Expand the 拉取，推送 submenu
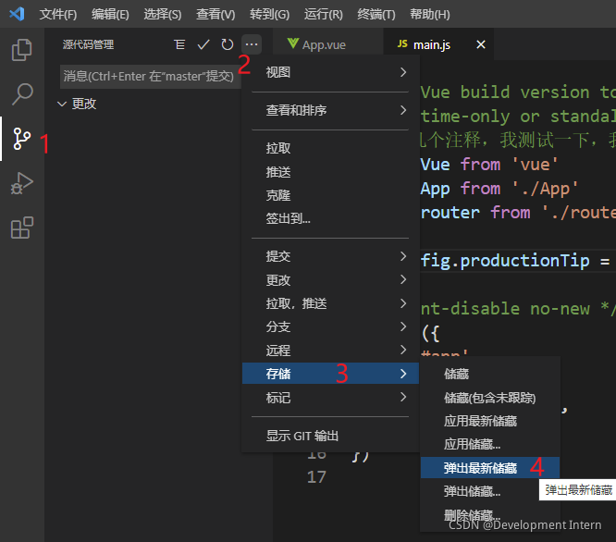 coord(330,303)
